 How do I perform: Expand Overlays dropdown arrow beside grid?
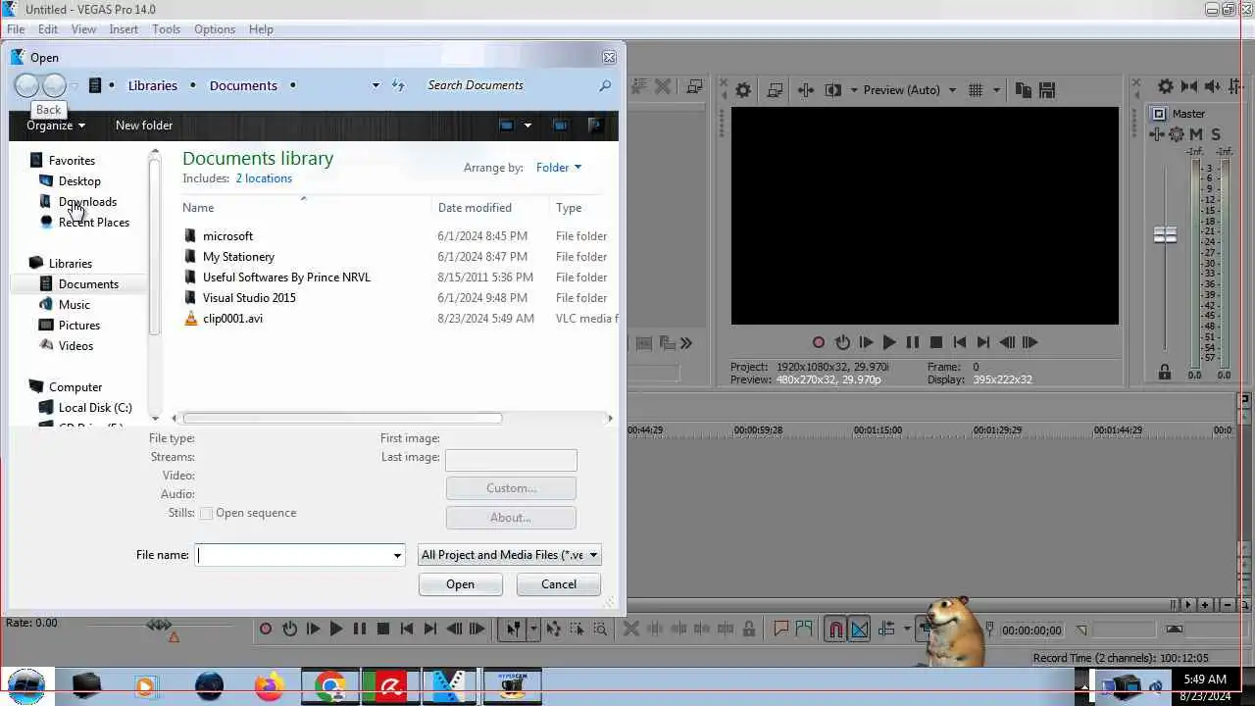[996, 90]
